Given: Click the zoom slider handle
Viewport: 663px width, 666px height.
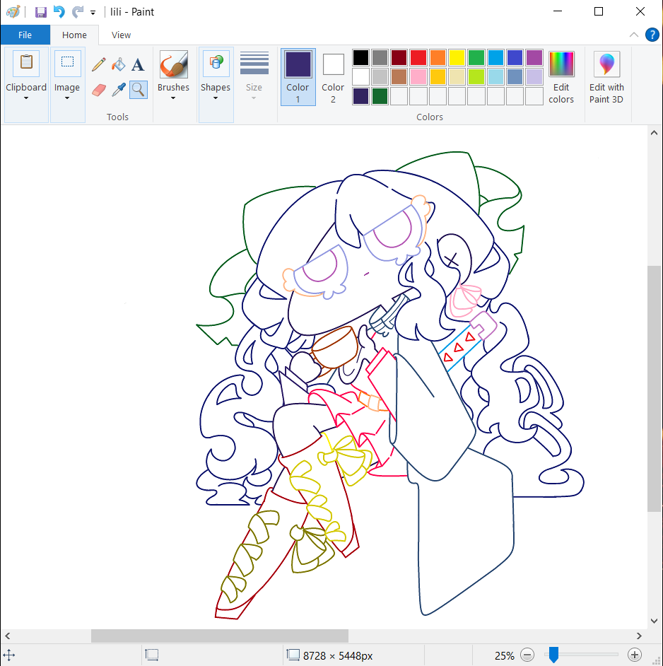Looking at the screenshot, I should pos(553,655).
